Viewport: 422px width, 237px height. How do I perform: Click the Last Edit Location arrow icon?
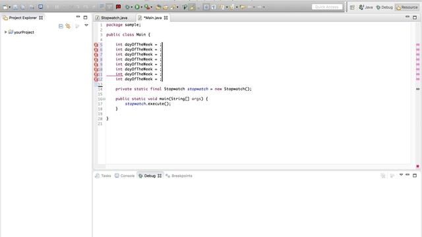pos(243,7)
